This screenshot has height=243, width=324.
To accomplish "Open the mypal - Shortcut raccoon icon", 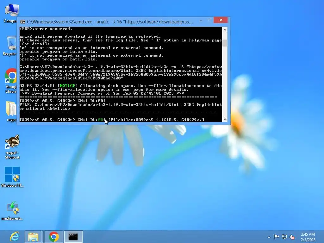I will [12, 147].
